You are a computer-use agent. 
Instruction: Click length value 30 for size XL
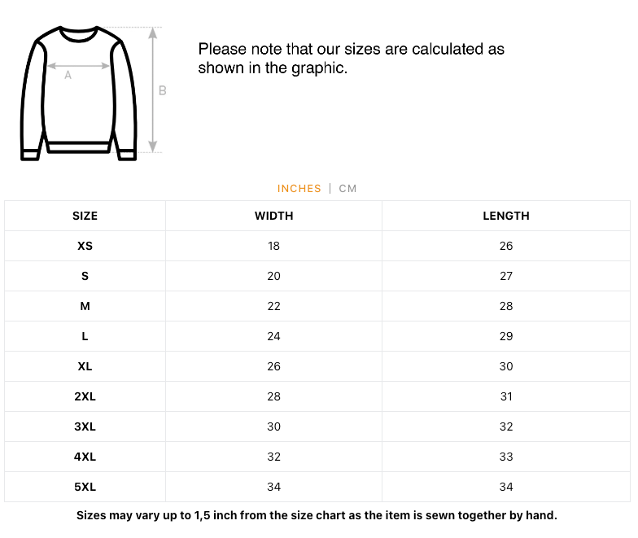pos(506,366)
